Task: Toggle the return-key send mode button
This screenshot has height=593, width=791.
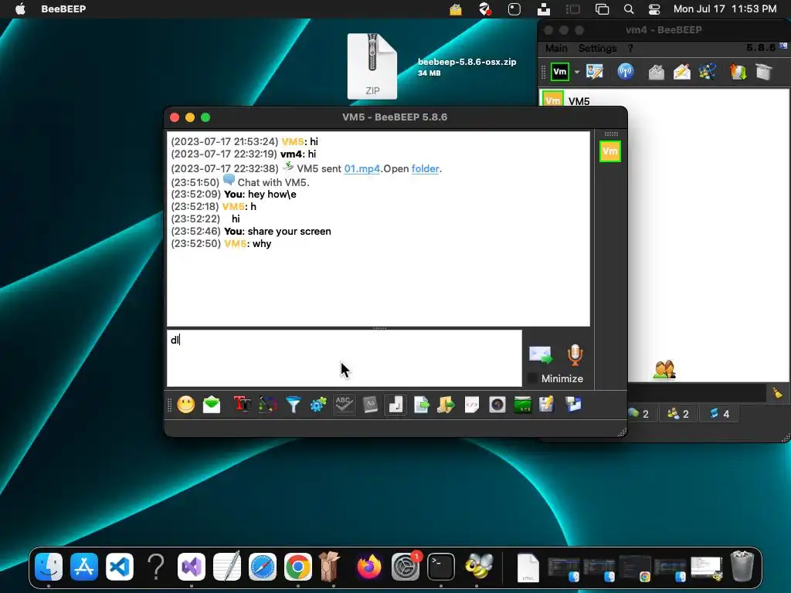Action: [x=395, y=405]
